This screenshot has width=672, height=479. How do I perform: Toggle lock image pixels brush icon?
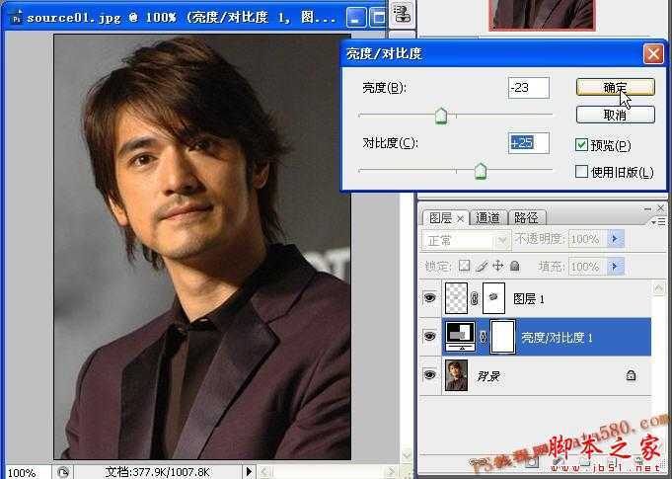[482, 267]
